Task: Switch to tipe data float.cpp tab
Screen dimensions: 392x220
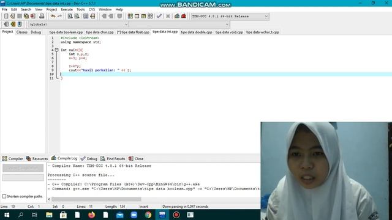Action: [133, 32]
